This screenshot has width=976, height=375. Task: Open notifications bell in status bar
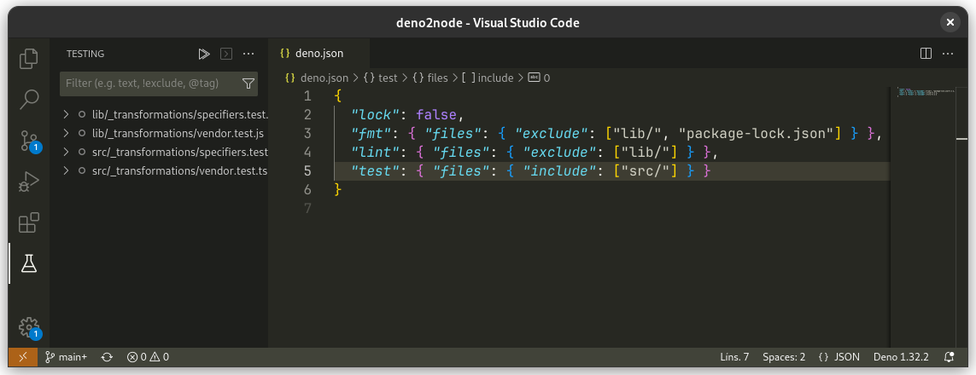point(950,357)
